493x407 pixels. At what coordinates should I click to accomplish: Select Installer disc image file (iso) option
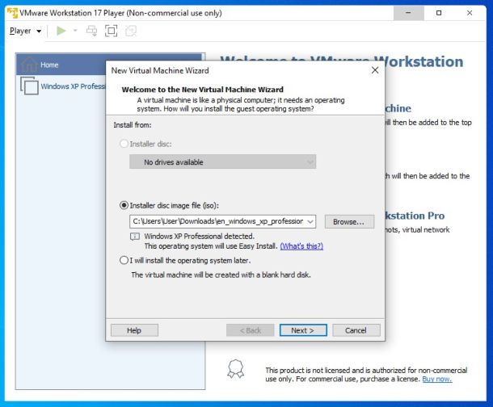point(124,205)
